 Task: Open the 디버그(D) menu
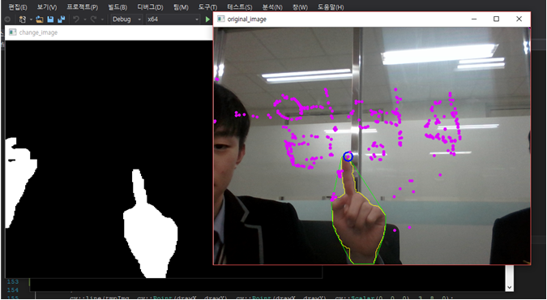pos(150,7)
